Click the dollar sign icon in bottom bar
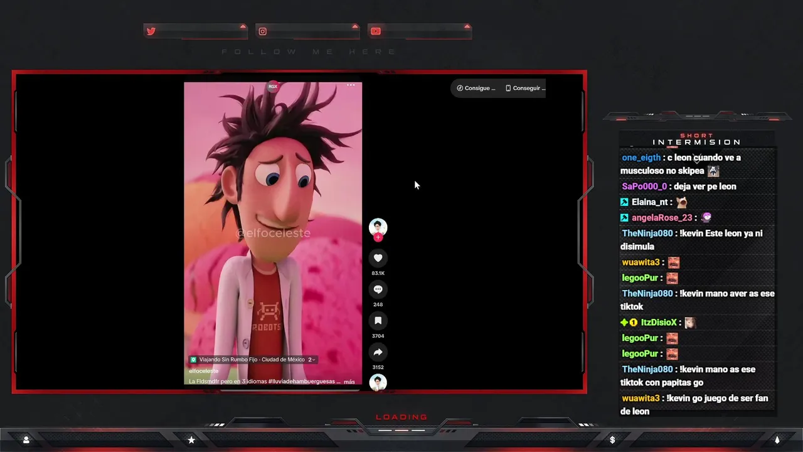Viewport: 803px width, 452px height. click(x=612, y=440)
